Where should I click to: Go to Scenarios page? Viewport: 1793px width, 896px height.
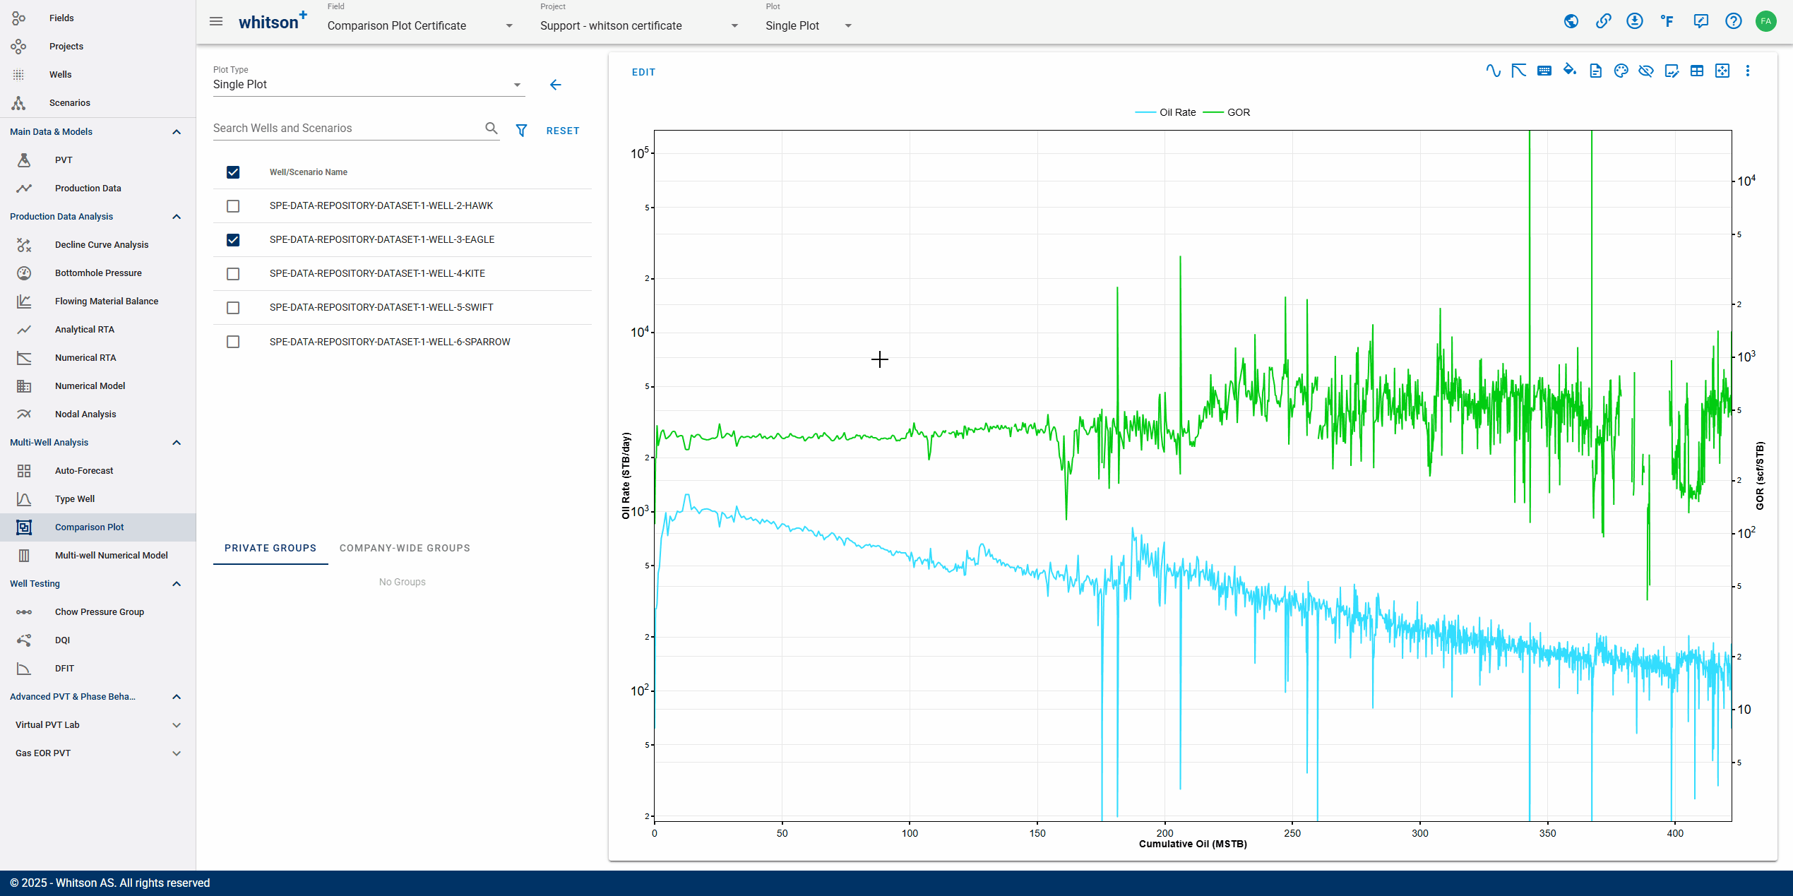click(x=70, y=102)
